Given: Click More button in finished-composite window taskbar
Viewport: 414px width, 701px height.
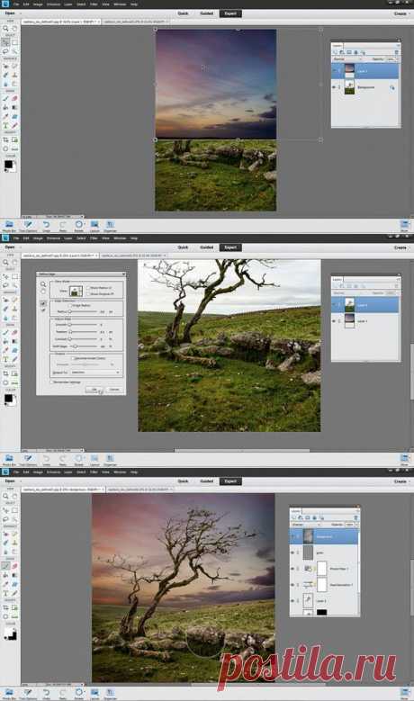Looking at the screenshot, I should pyautogui.click(x=404, y=694).
